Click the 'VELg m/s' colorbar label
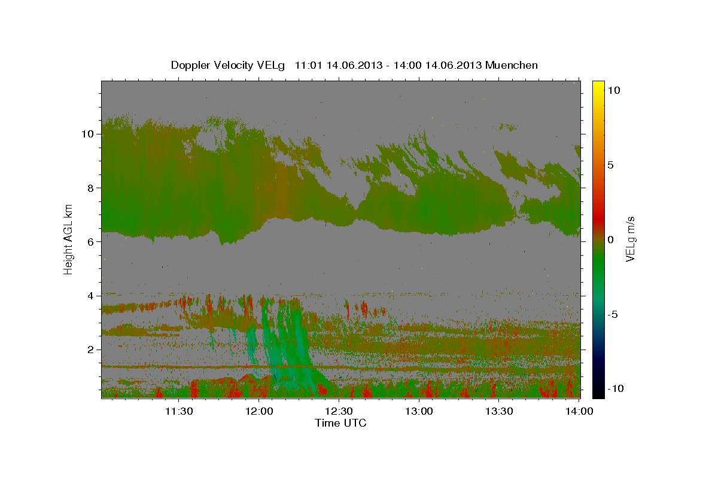The image size is (718, 478). click(630, 239)
